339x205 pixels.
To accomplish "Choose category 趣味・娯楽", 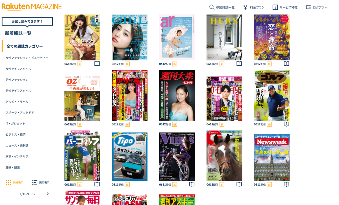I will point(13,168).
